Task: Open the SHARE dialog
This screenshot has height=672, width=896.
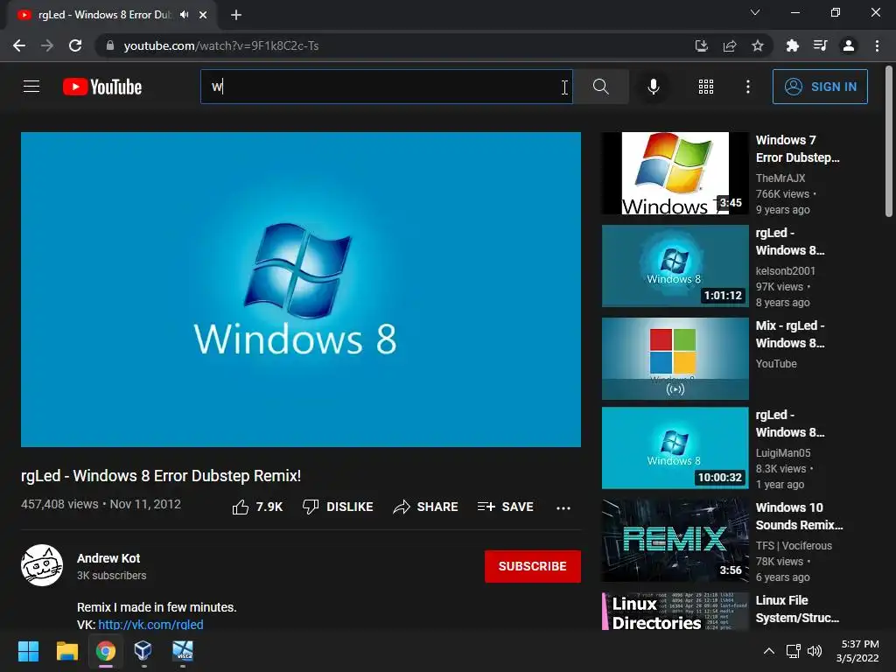Action: click(x=426, y=507)
